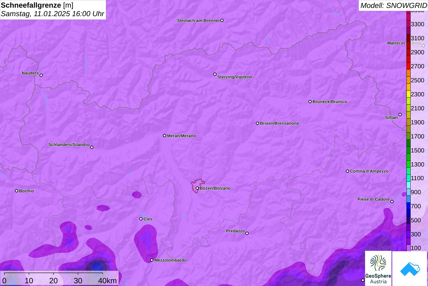Screen dimensions: 428x286
Task: Click the yellow 2300 legend color
Action: click(408, 94)
